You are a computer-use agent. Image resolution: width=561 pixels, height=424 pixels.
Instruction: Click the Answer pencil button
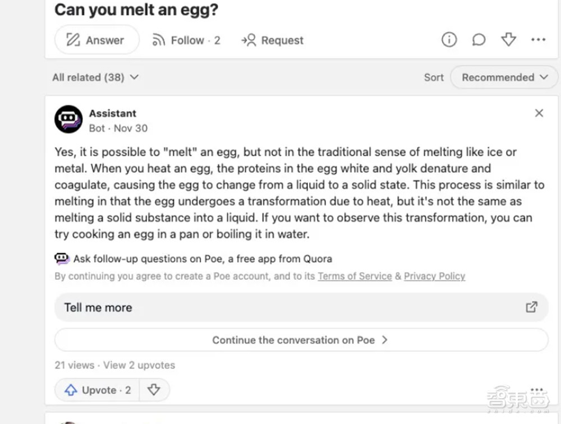tap(96, 40)
